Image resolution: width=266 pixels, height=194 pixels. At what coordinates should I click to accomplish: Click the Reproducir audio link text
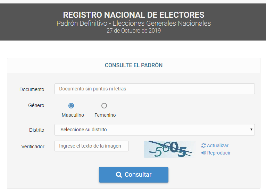219,153
